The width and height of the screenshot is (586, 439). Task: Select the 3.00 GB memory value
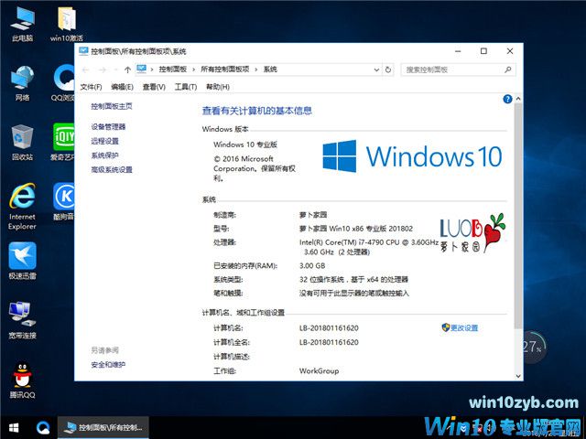pyautogui.click(x=312, y=266)
